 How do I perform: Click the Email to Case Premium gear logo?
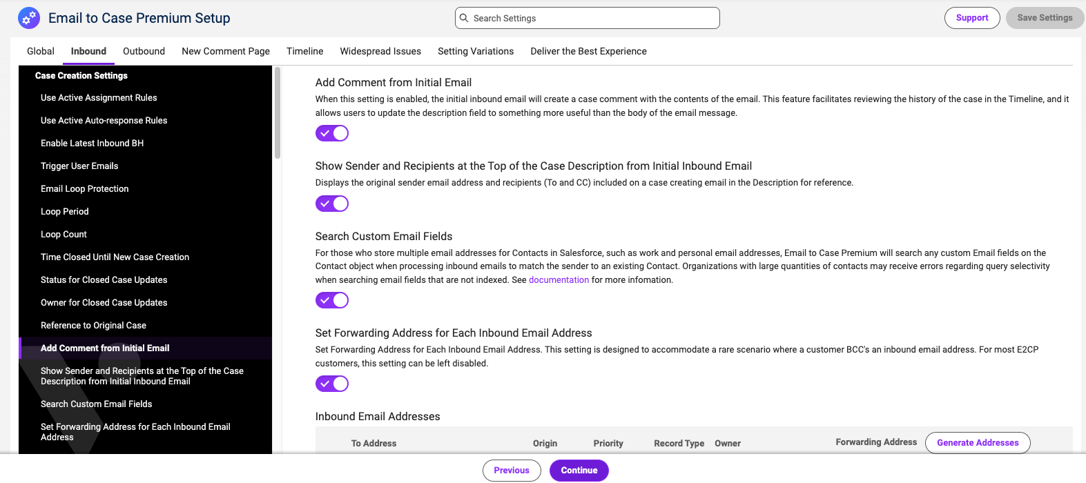(x=29, y=18)
